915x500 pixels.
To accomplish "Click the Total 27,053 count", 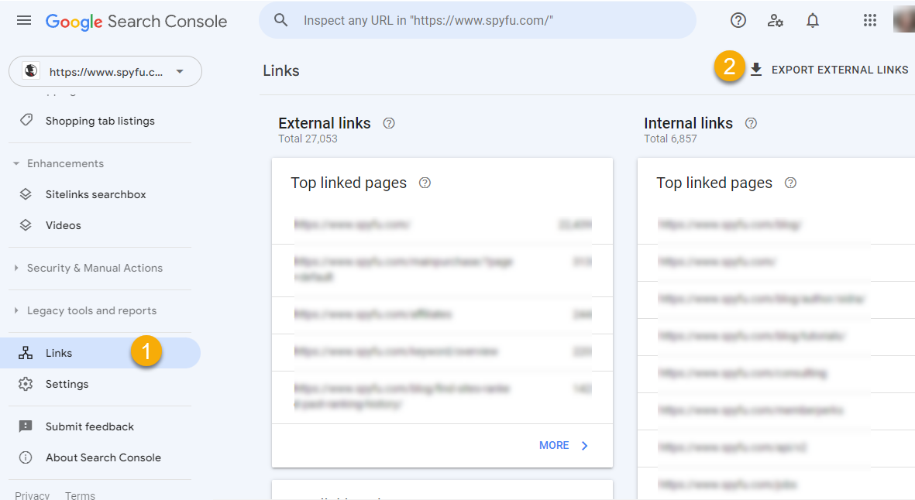I will click(x=308, y=139).
